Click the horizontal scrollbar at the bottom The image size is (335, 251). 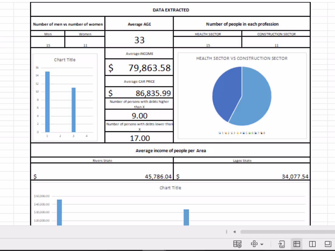click(286, 232)
